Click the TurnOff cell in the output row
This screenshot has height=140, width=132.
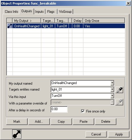coord(62,26)
